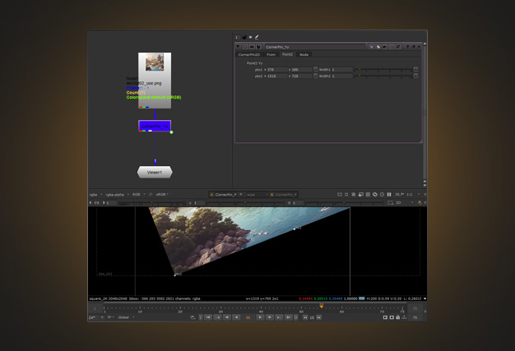
Task: Switch to the CornerPin2D tab
Action: point(249,55)
